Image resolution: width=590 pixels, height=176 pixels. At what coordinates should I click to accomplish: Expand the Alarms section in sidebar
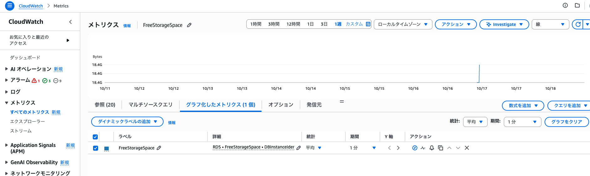(7, 80)
